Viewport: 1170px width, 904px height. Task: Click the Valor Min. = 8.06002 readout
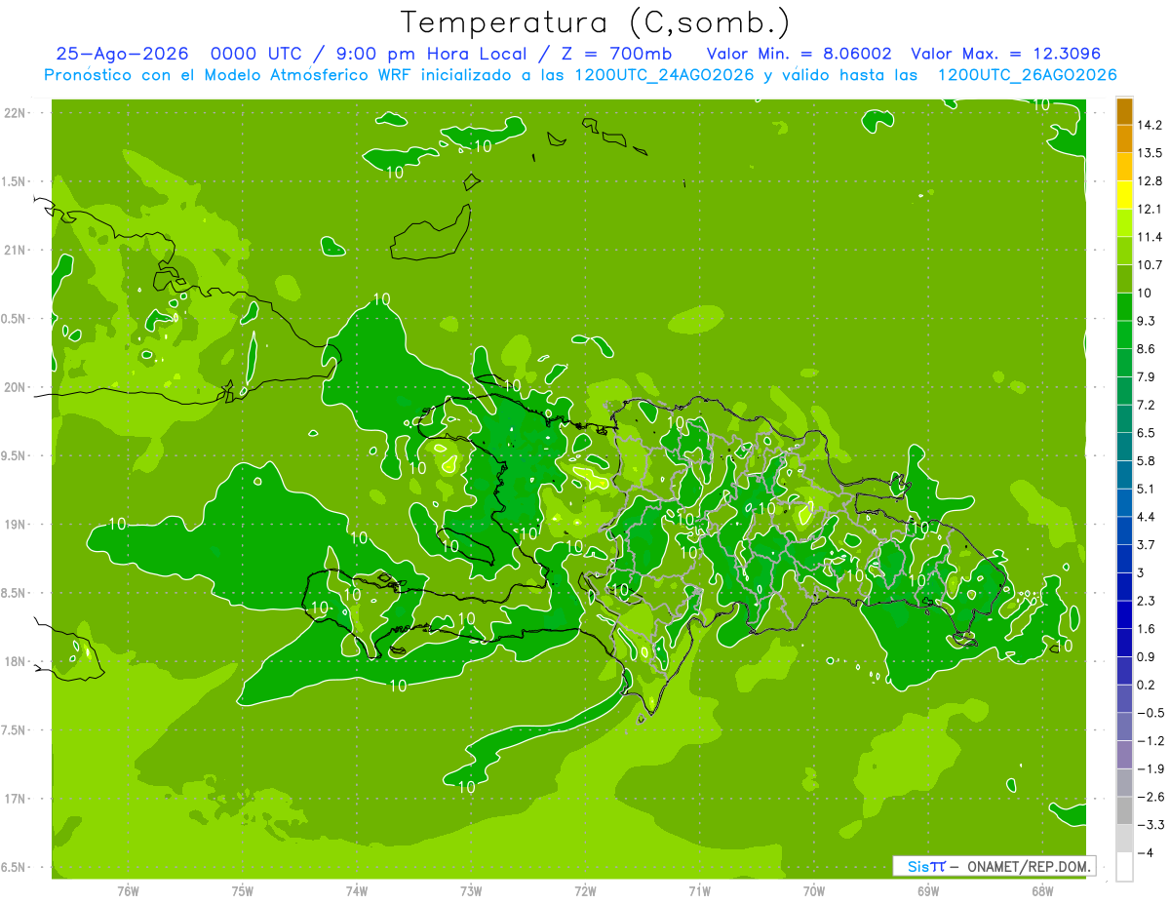pyautogui.click(x=799, y=55)
